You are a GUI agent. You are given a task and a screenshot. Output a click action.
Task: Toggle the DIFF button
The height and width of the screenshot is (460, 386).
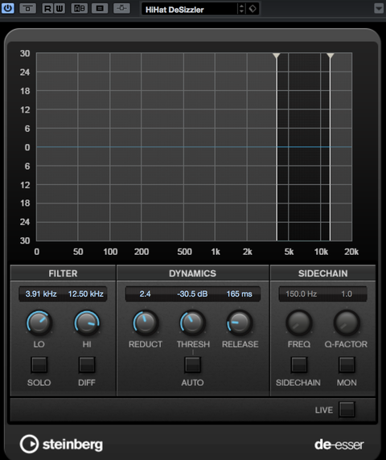coord(87,364)
